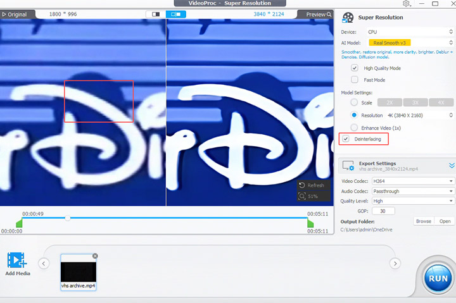Choose the 2X scale button

[x=389, y=102]
